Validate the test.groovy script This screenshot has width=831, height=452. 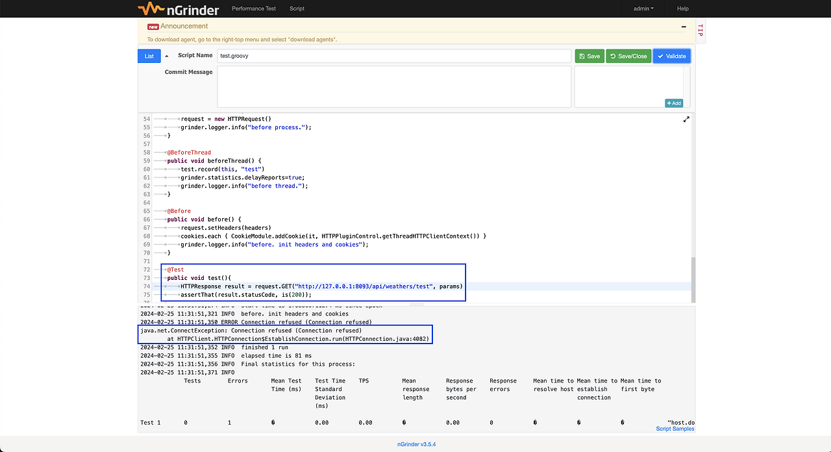672,56
